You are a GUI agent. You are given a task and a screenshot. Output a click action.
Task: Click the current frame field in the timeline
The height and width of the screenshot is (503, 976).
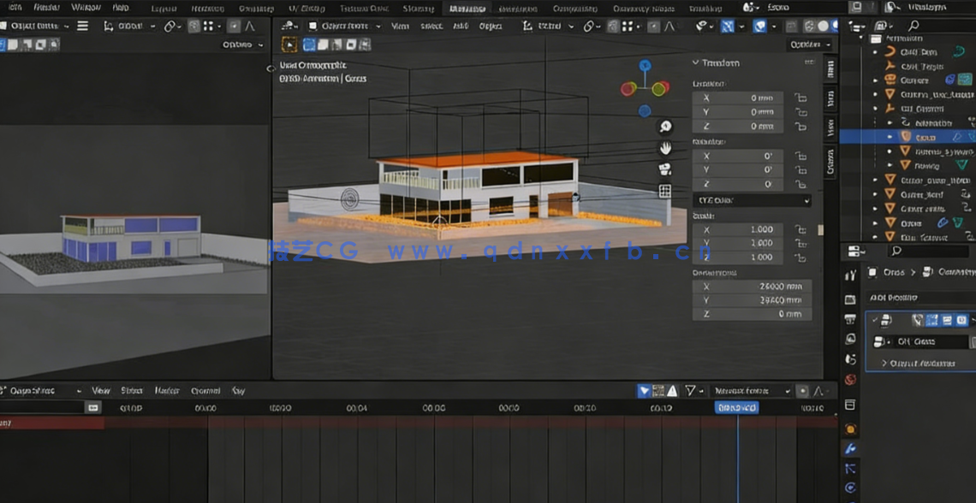coord(736,407)
